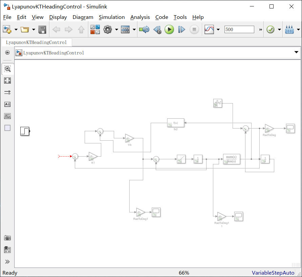Click the Step Back button
This screenshot has height=277, width=302.
157,30
